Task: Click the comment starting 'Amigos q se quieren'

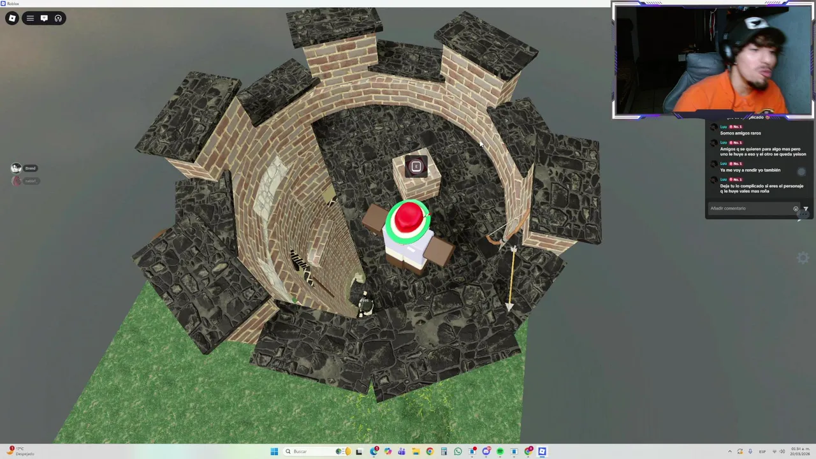Action: coord(762,152)
